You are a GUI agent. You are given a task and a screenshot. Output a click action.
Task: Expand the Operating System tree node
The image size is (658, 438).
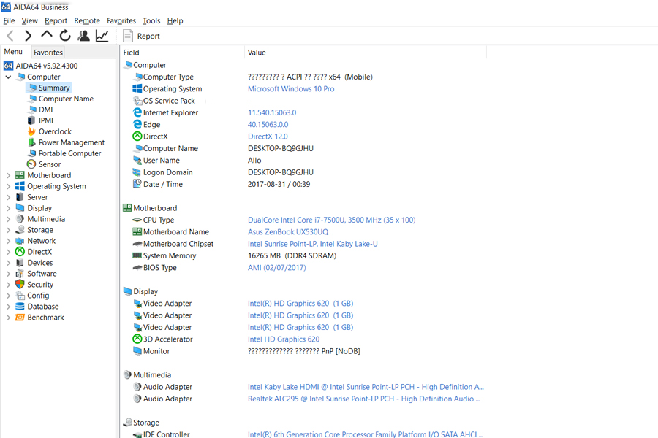(8, 186)
